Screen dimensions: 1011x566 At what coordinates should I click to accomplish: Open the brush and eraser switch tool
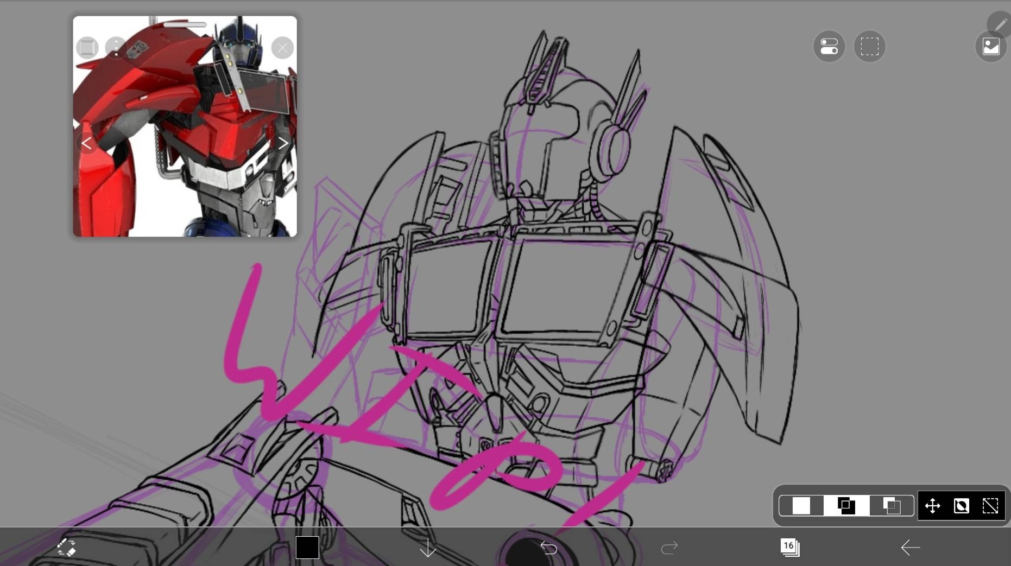click(66, 548)
